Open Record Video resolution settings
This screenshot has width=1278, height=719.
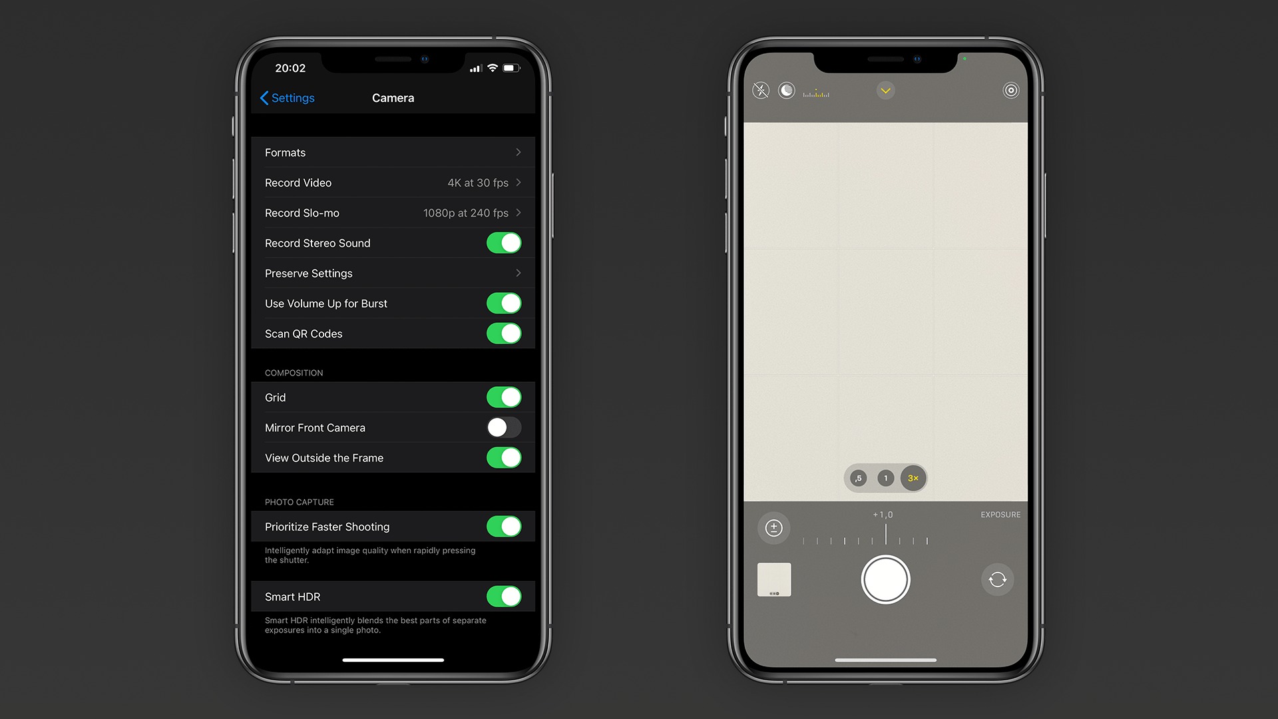click(392, 182)
